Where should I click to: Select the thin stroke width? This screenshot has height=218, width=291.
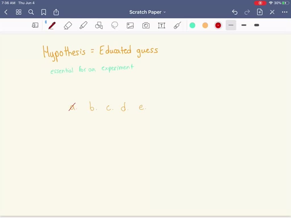point(231,25)
